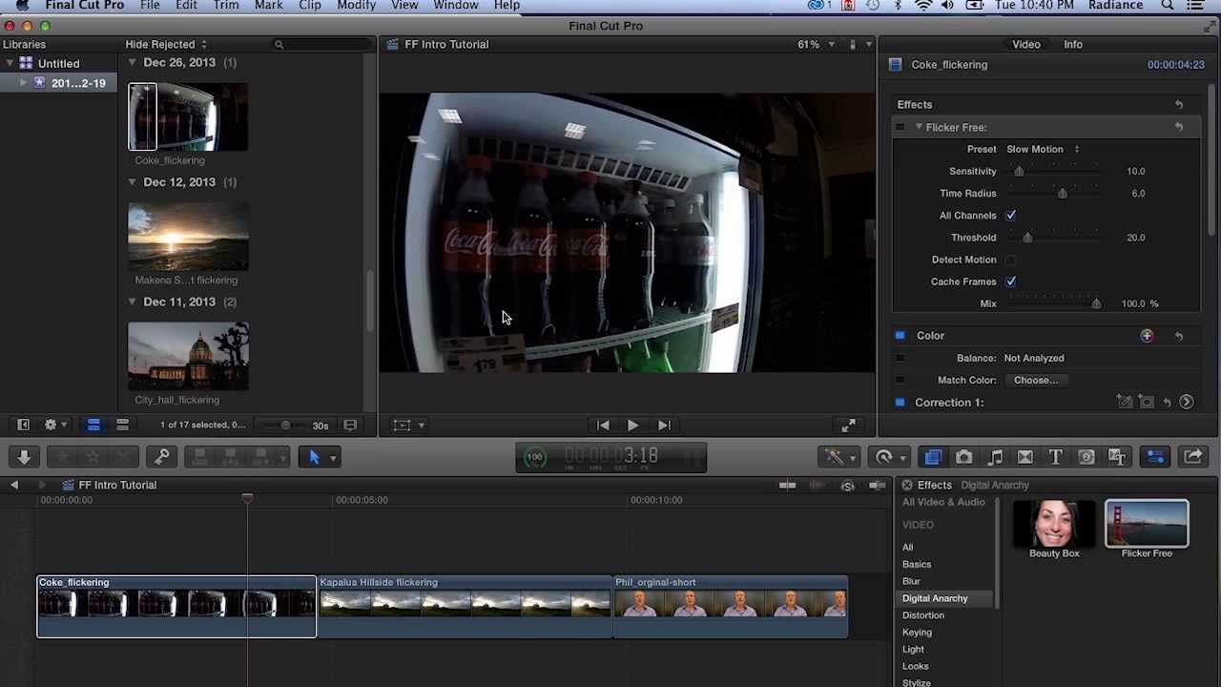This screenshot has width=1221, height=687.
Task: Open the Generators browser
Action: coord(1086,457)
